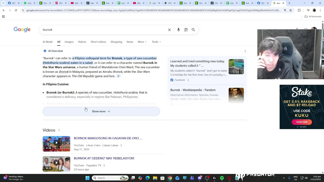Select the All results tab
The image size is (324, 182).
point(58,42)
